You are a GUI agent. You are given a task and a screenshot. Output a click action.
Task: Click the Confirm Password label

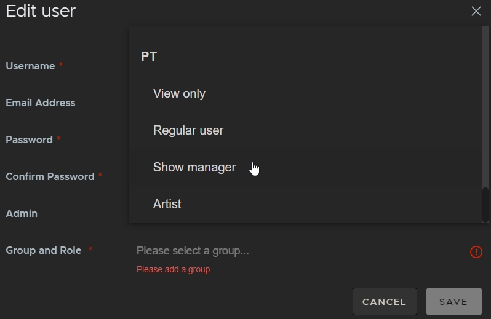point(50,176)
